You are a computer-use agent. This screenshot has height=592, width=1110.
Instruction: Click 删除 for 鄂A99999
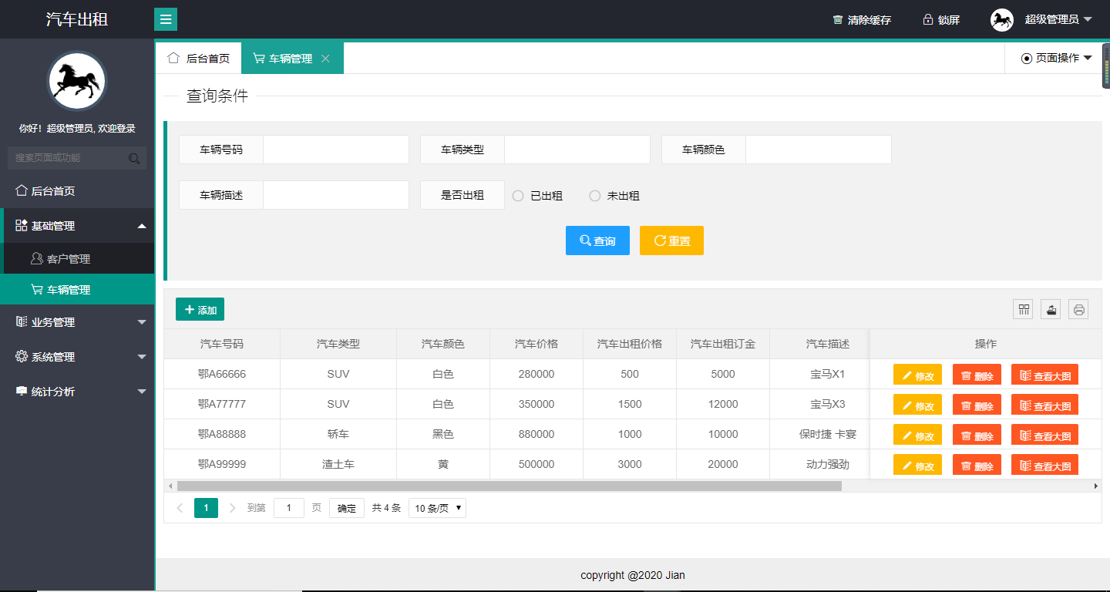977,465
